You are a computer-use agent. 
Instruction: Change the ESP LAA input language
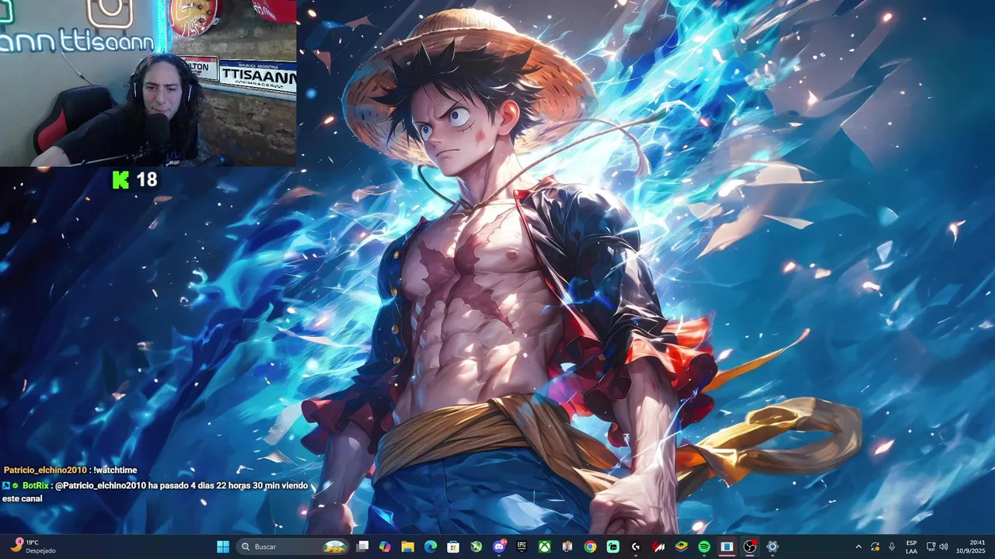[x=911, y=547]
